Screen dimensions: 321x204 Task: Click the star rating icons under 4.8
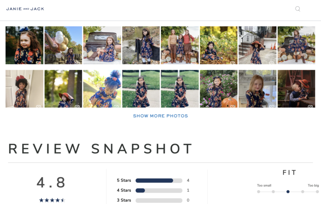pyautogui.click(x=52, y=200)
